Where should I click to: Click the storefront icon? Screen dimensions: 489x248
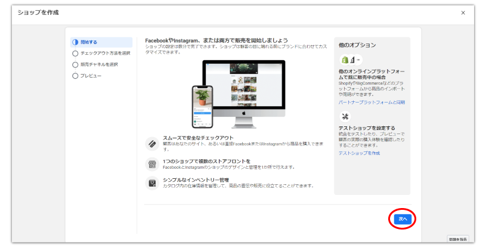pos(152,165)
